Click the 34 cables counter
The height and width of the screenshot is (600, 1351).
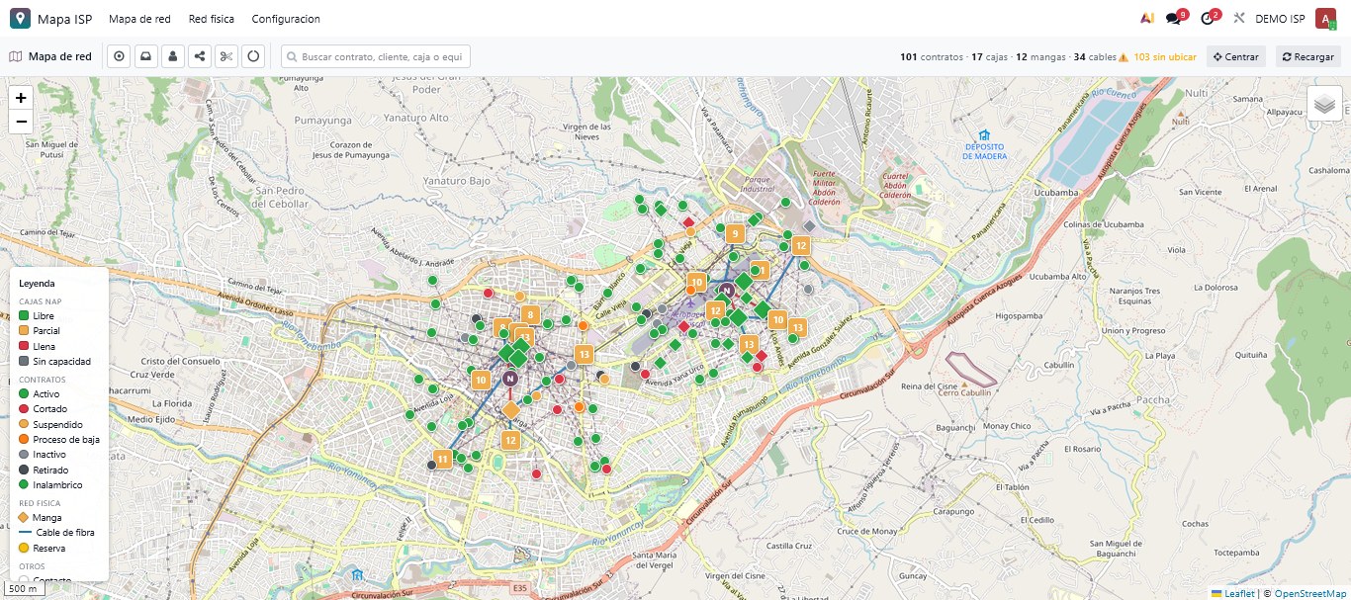[x=1095, y=56]
